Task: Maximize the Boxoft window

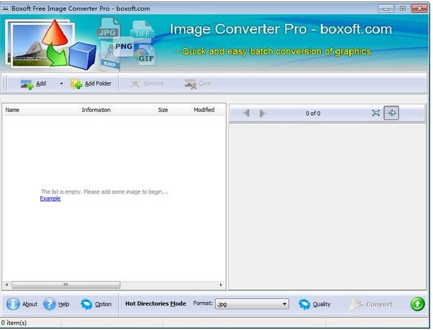Action: [x=403, y=9]
